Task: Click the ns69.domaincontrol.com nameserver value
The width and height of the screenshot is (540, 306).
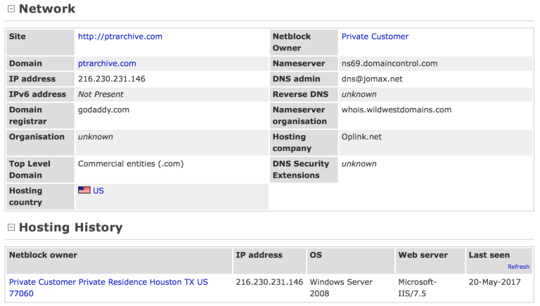Action: point(389,63)
